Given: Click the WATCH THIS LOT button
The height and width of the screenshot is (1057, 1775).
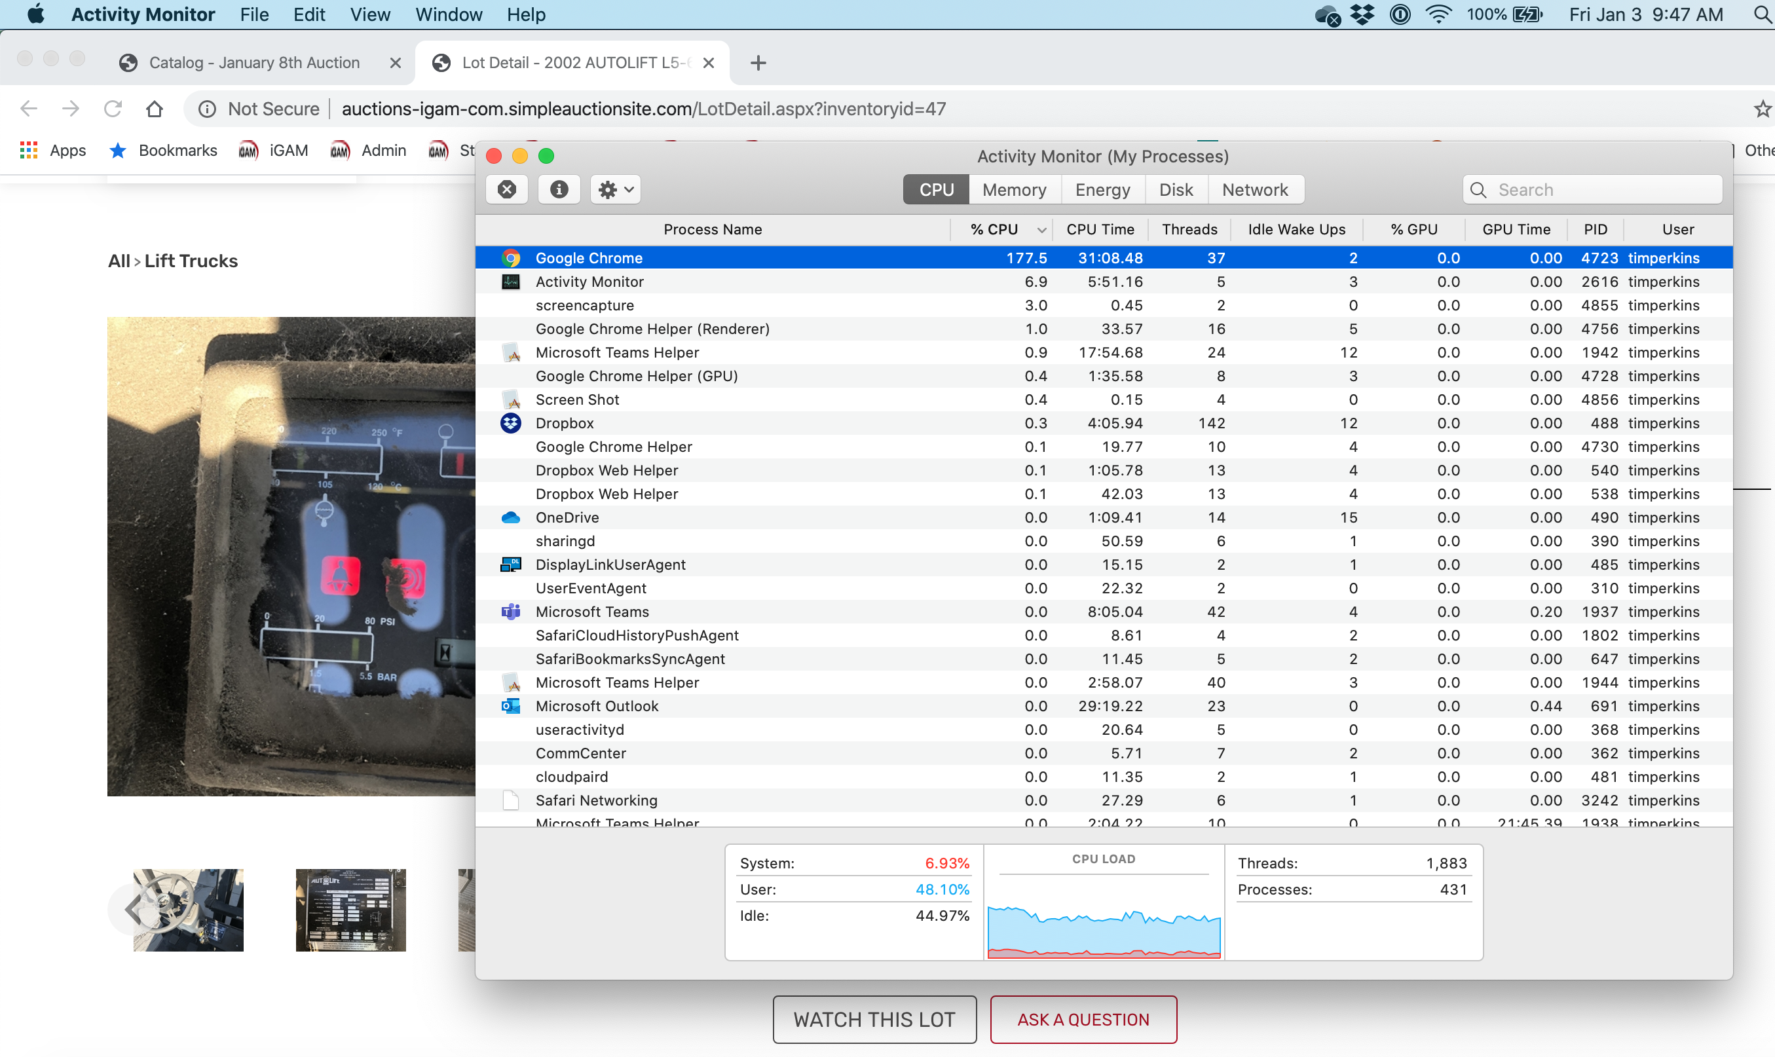Looking at the screenshot, I should pos(874,1018).
